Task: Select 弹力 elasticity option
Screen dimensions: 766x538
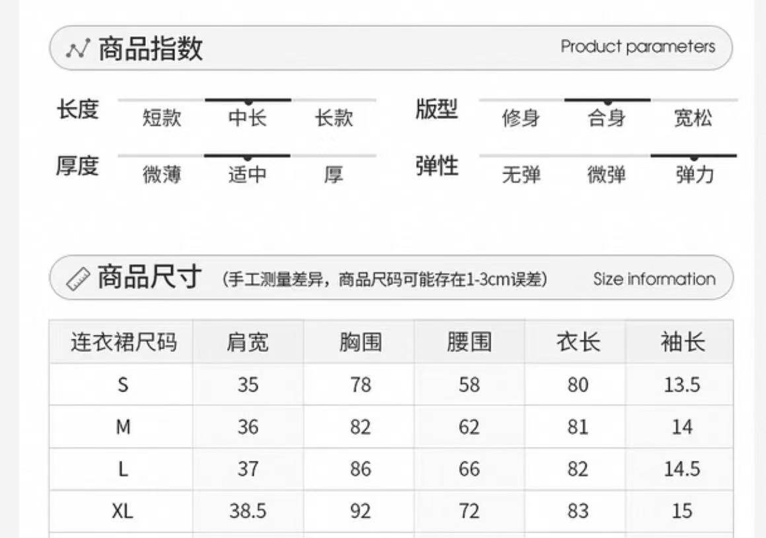Action: tap(694, 175)
